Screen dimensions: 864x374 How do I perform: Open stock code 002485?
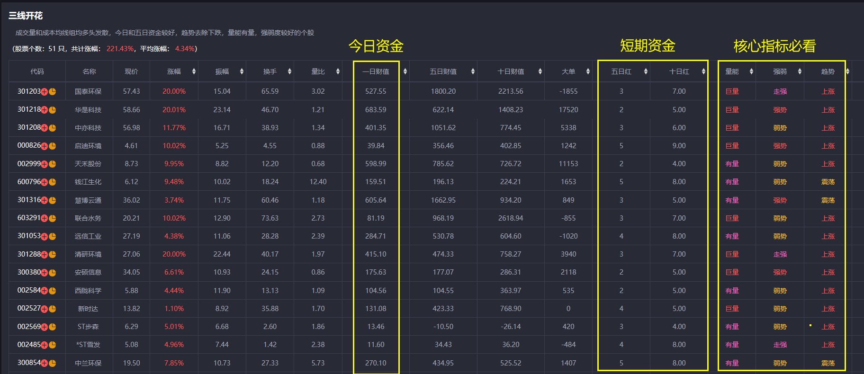click(x=29, y=345)
